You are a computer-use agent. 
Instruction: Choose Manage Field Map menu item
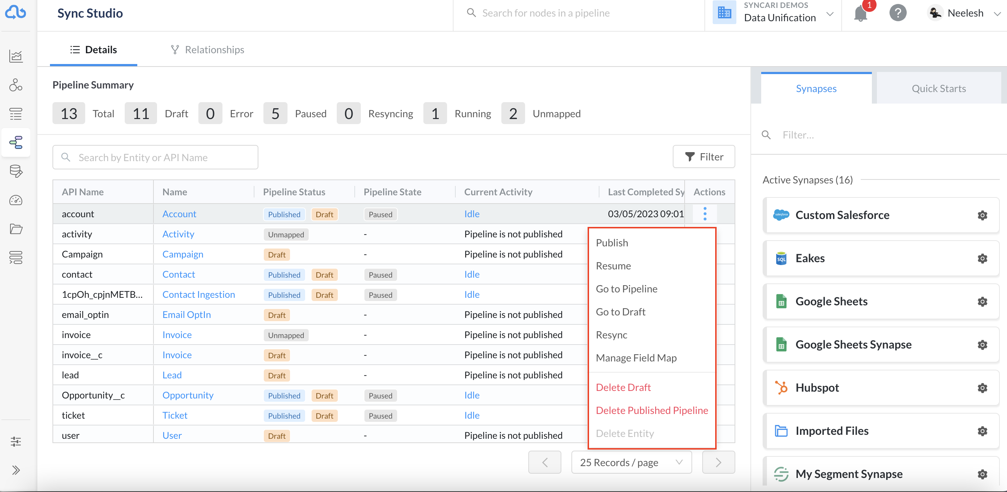(636, 358)
